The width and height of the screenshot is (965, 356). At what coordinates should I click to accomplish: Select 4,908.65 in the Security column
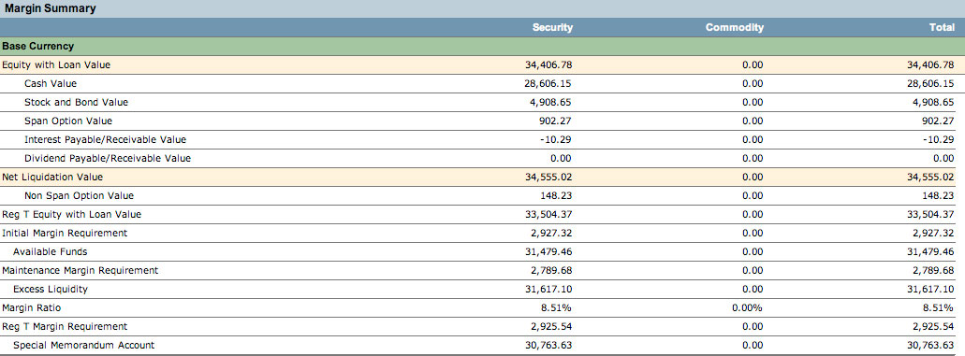(x=550, y=102)
